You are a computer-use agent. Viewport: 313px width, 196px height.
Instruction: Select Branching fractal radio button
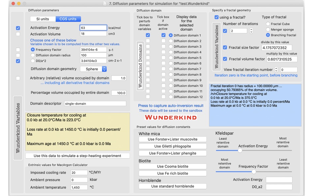(268, 35)
